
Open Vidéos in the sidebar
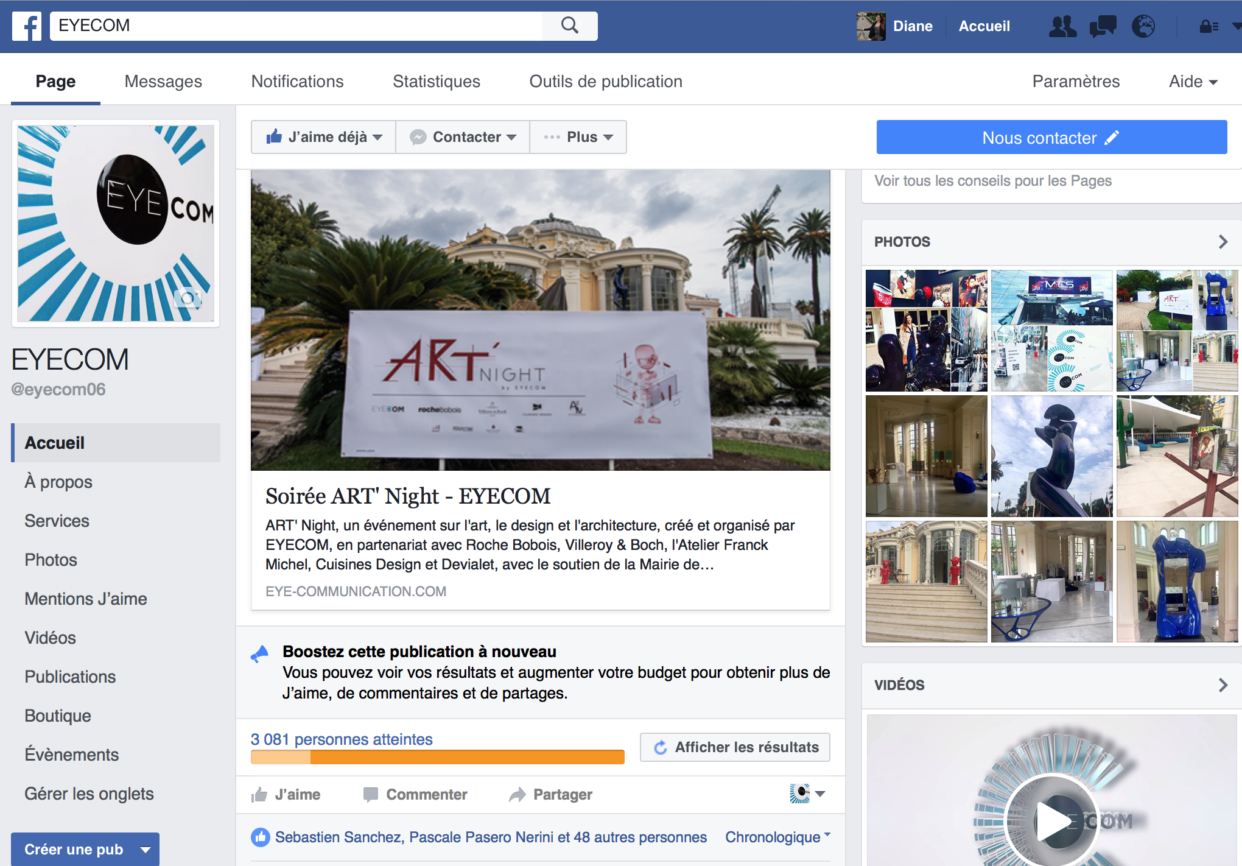click(x=50, y=638)
